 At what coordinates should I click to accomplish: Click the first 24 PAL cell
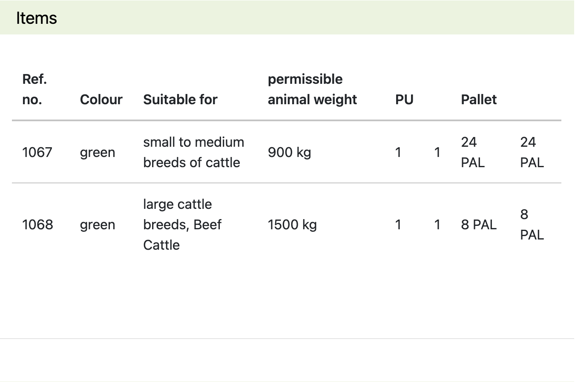click(473, 152)
